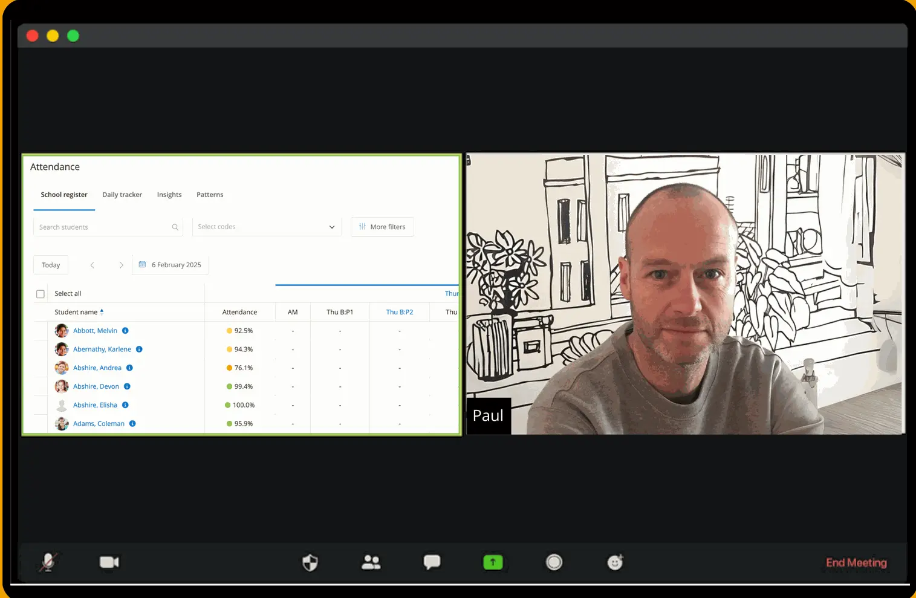Click the More filters button
Screen dimensions: 916x598
[382, 227]
